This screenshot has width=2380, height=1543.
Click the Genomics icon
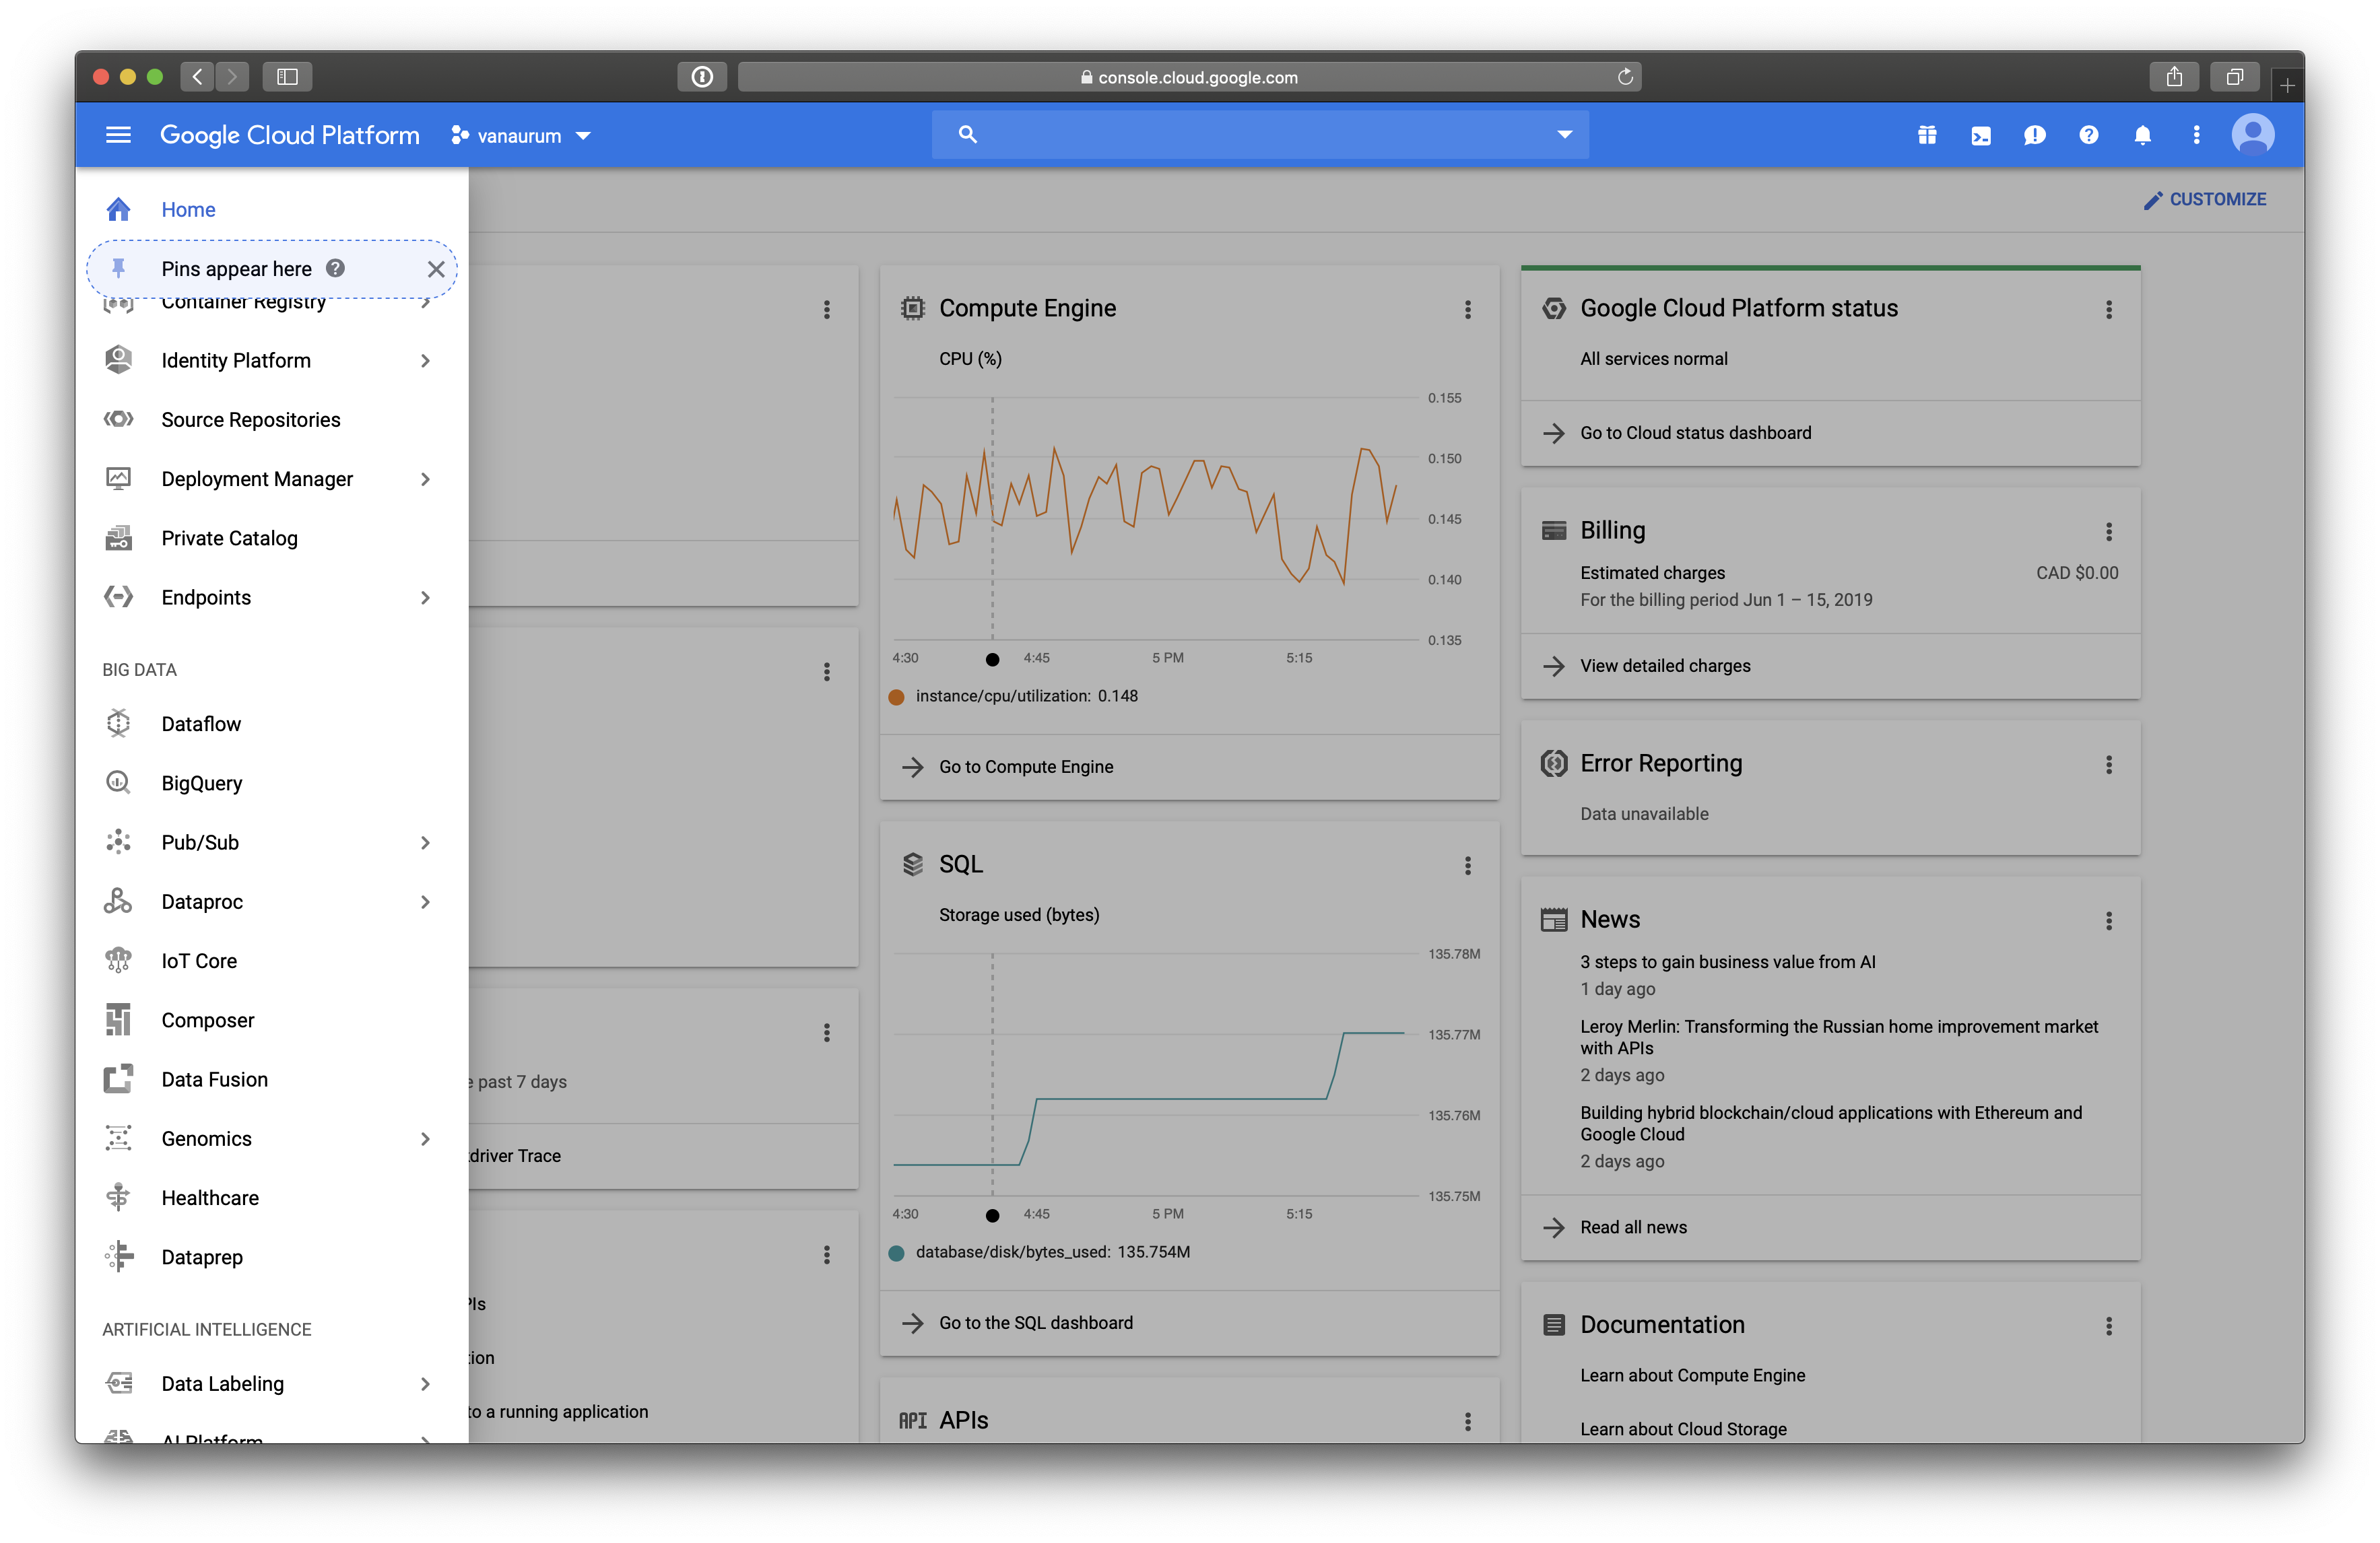(x=118, y=1137)
